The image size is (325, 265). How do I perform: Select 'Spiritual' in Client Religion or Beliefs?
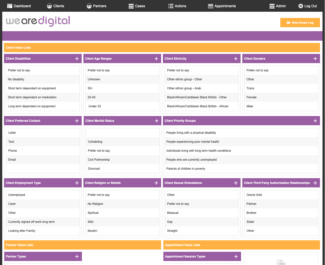122,213
